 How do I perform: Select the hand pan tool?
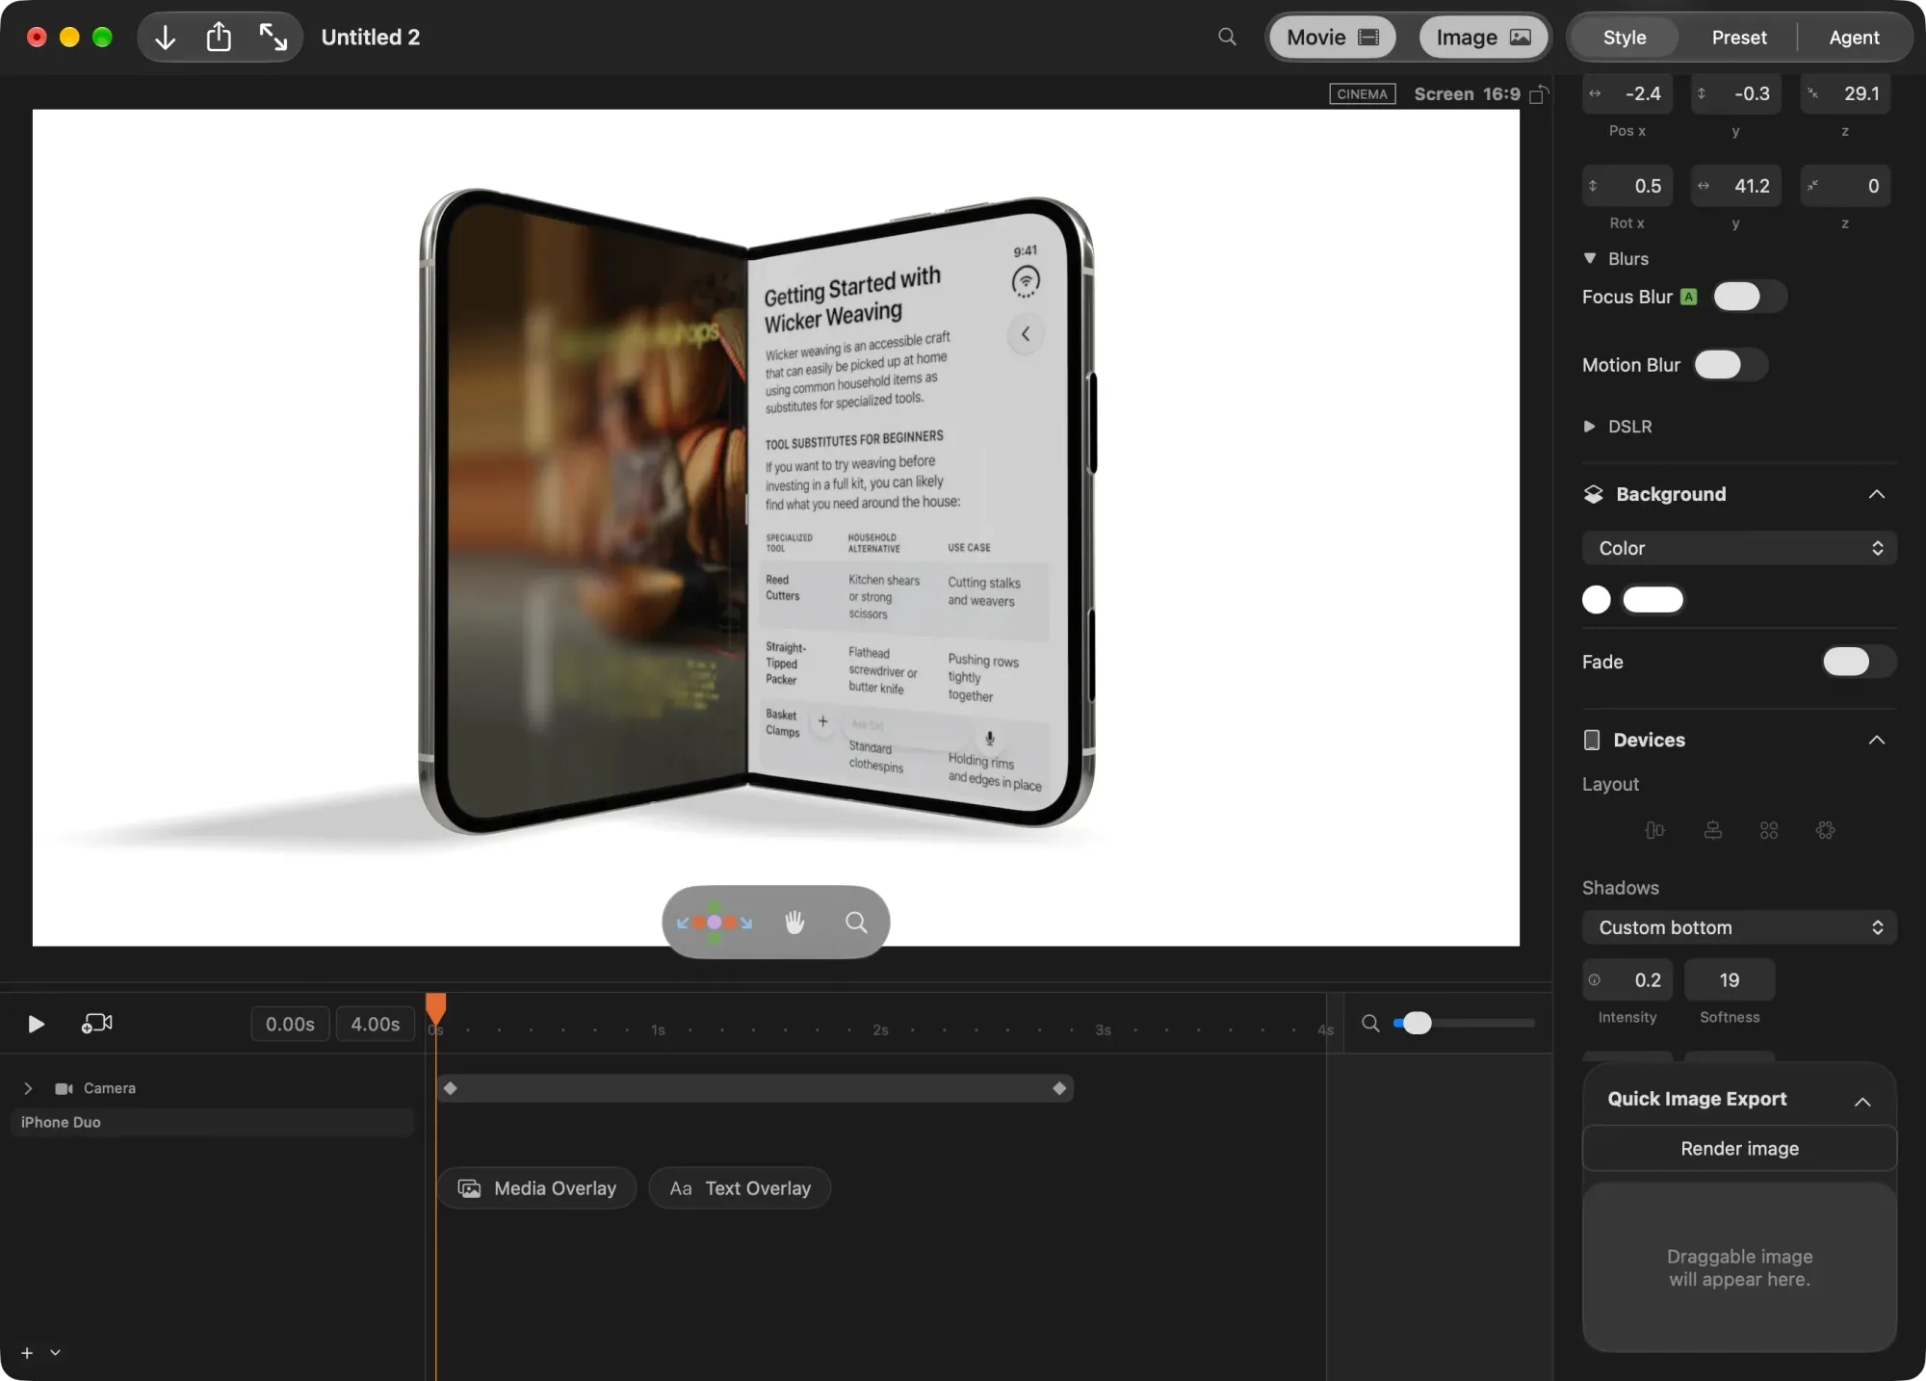pyautogui.click(x=794, y=922)
